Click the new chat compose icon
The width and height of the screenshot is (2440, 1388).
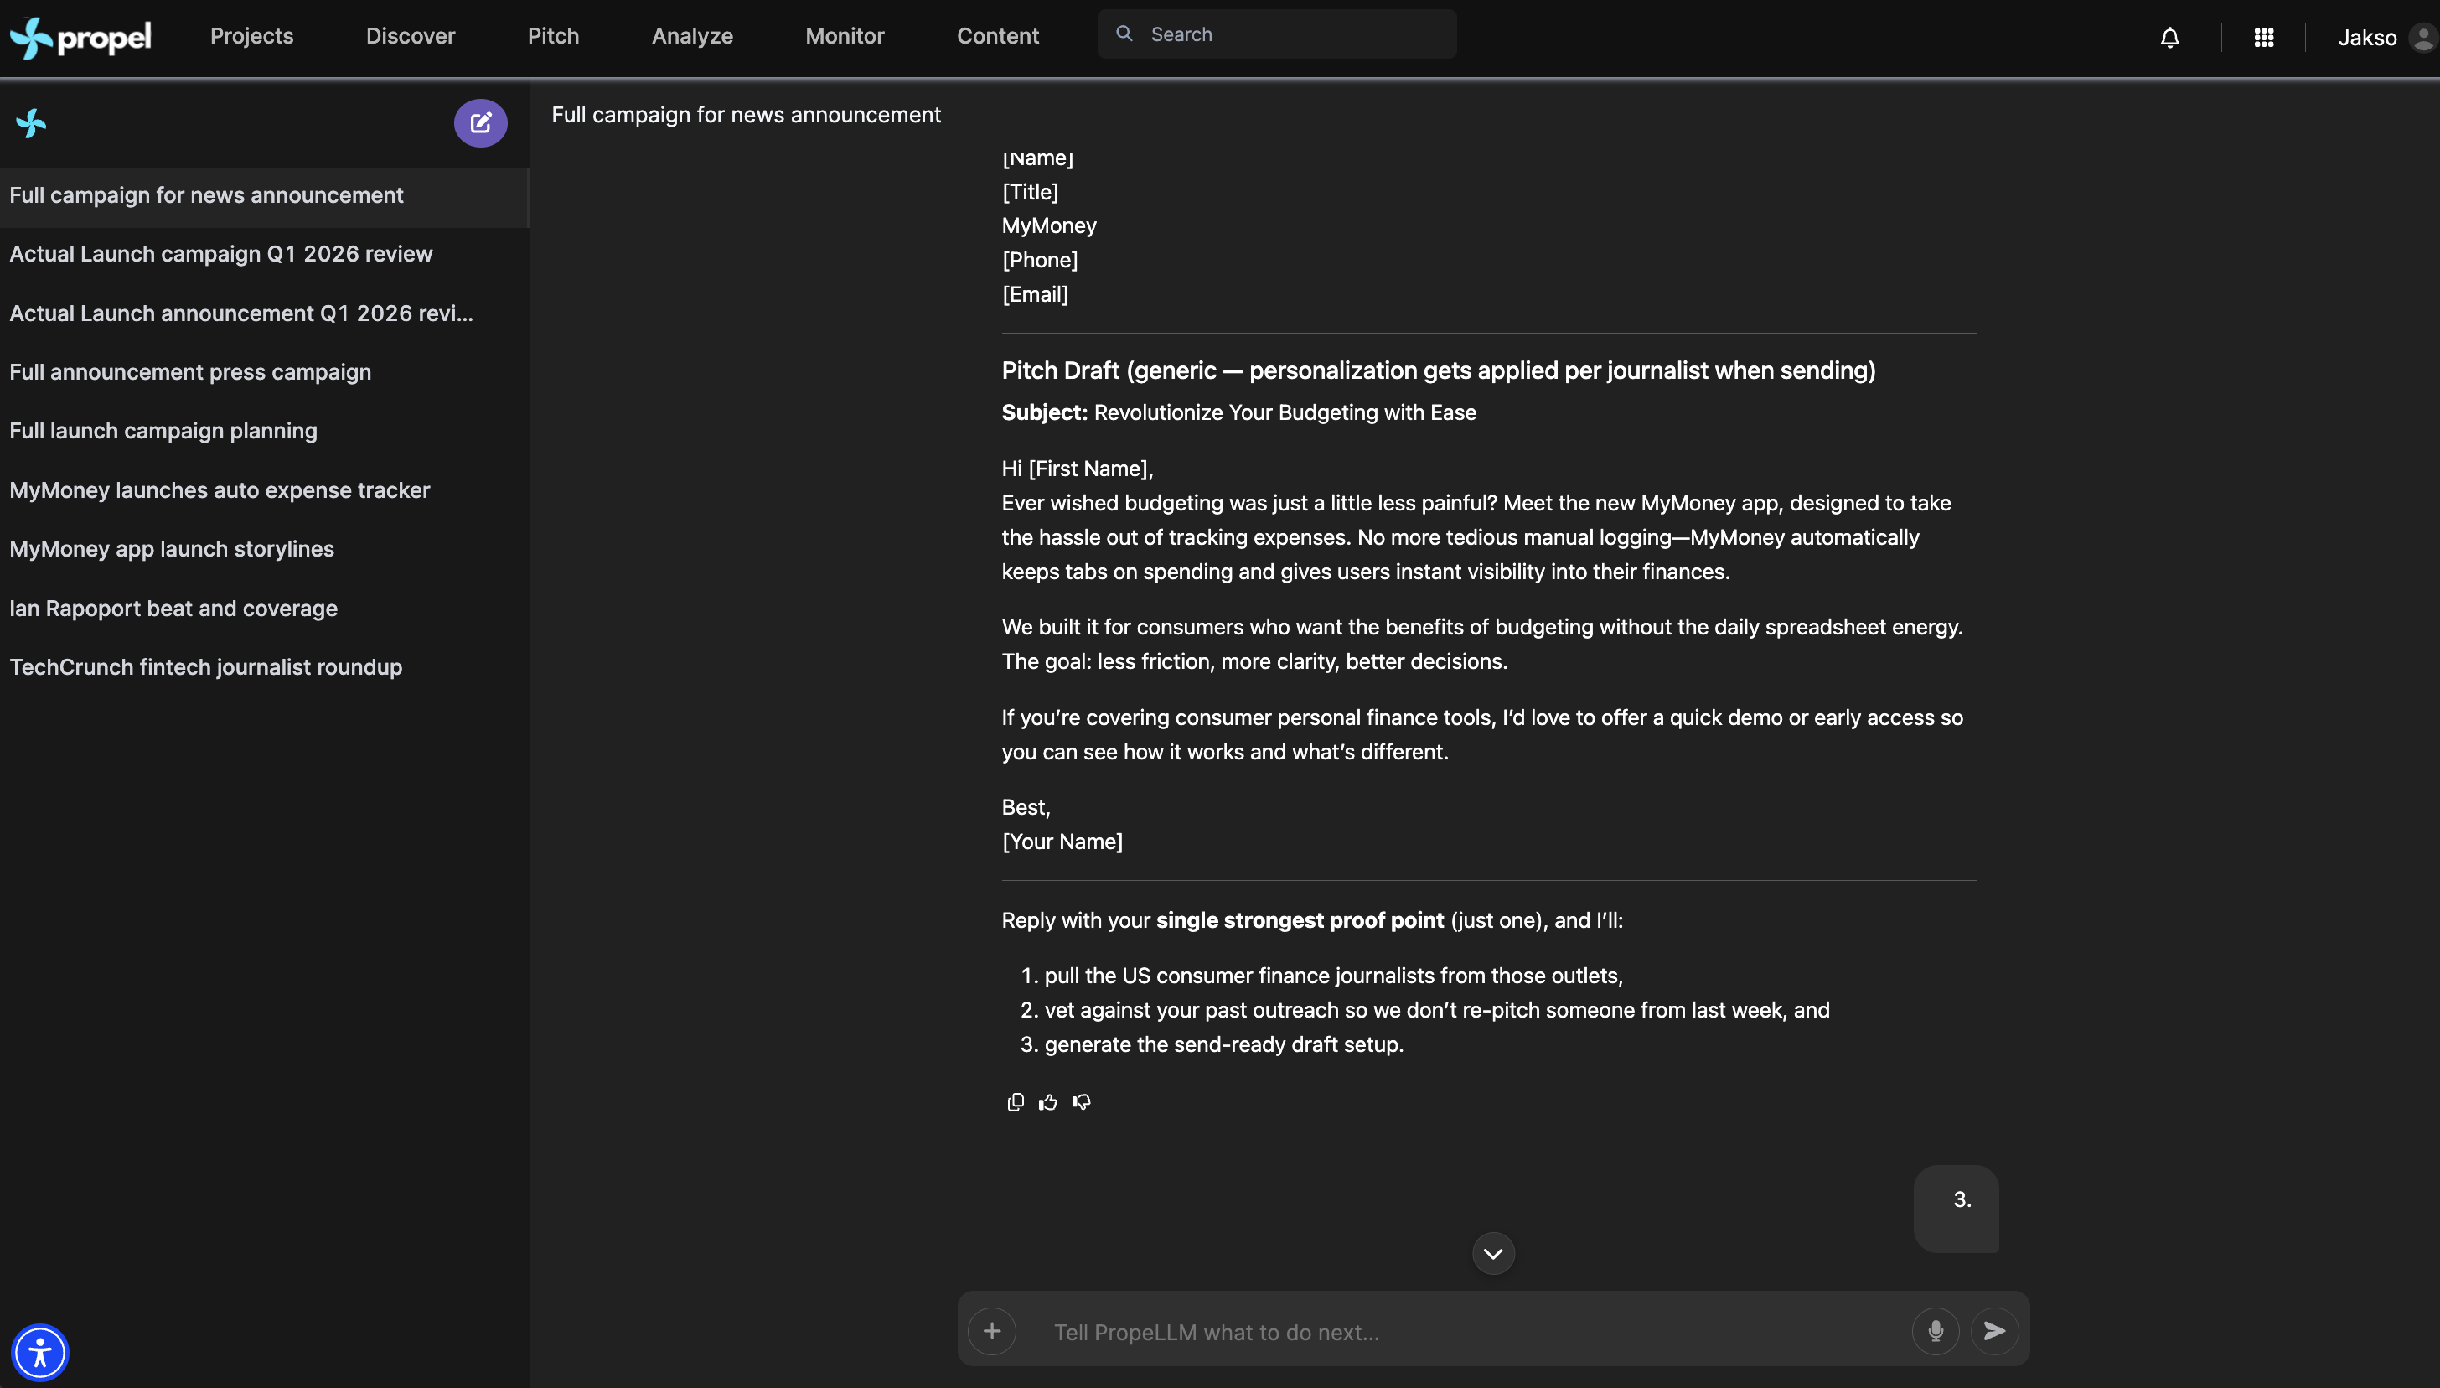[x=480, y=123]
